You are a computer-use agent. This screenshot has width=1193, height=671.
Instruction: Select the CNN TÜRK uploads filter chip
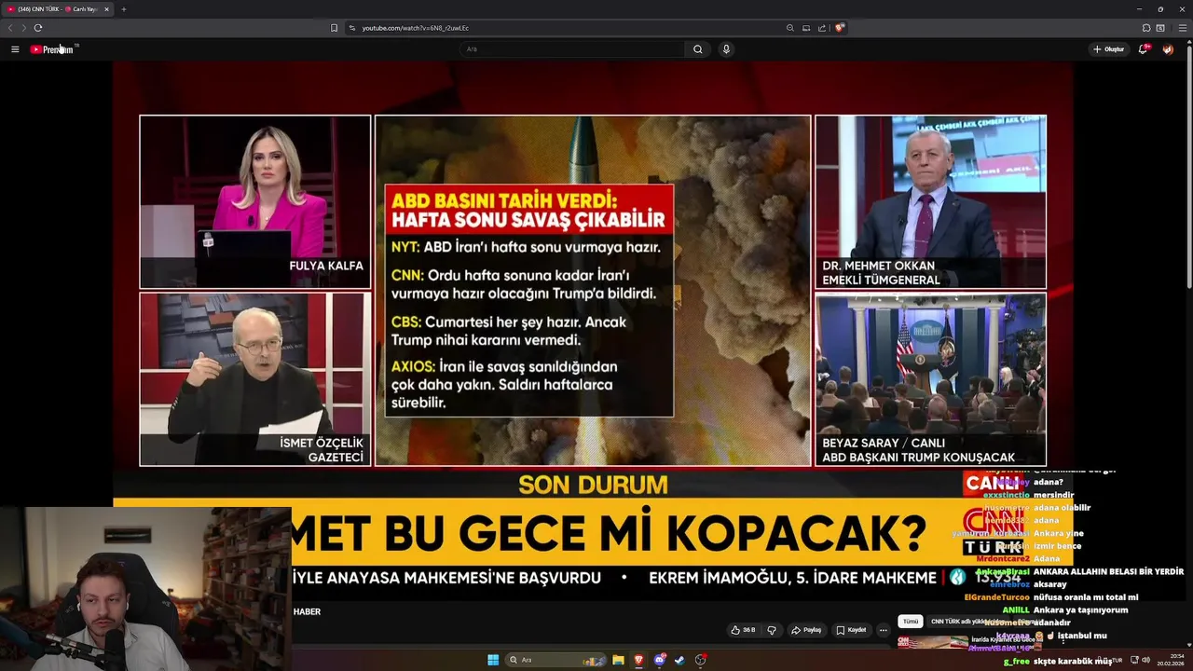coord(969,622)
